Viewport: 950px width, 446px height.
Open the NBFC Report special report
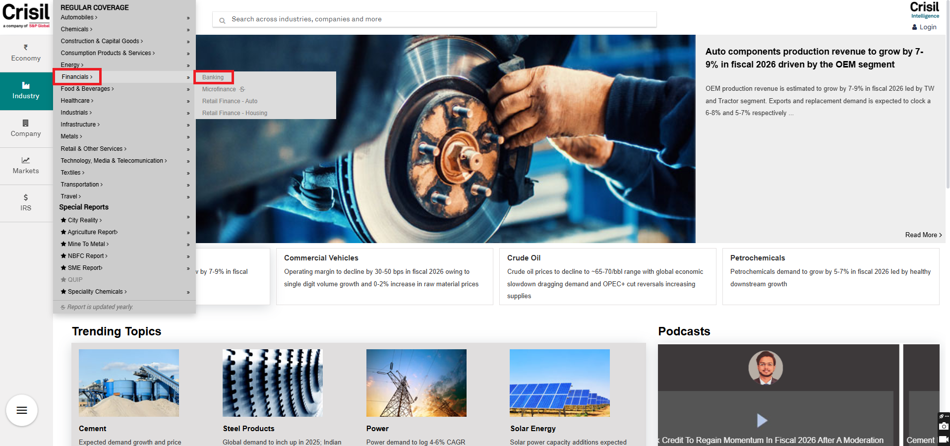point(86,256)
